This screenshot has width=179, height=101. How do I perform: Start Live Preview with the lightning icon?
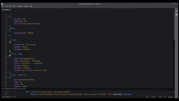176,11
